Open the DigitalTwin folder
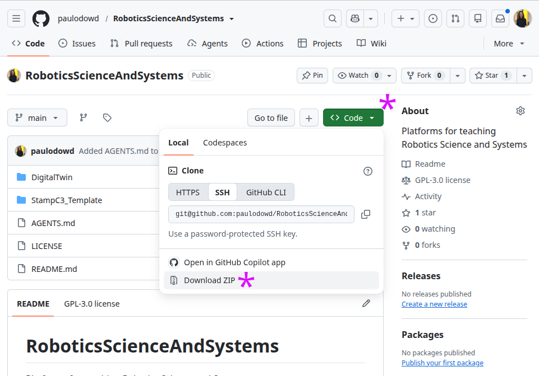Screen dimensions: 539x376 click(x=52, y=177)
